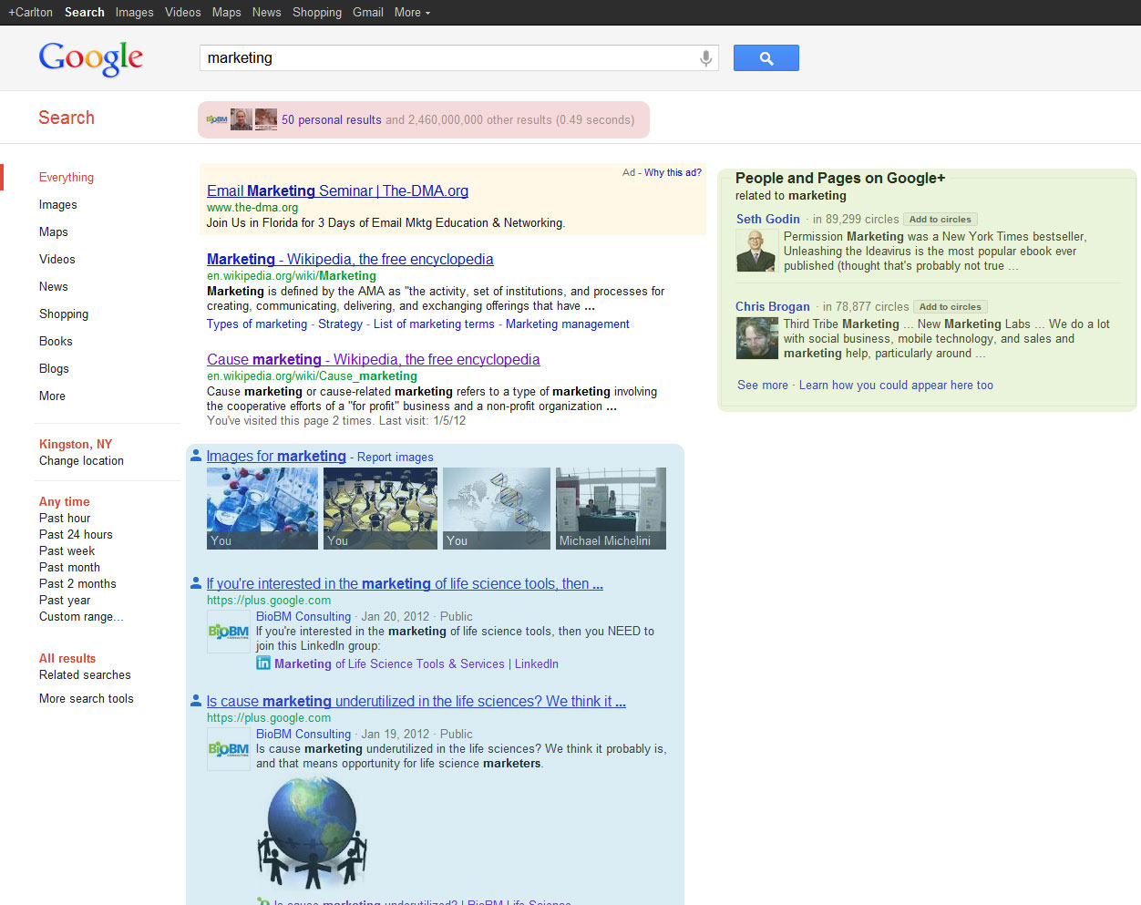
Task: Click the LinkedIn icon in the post
Action: click(x=263, y=663)
